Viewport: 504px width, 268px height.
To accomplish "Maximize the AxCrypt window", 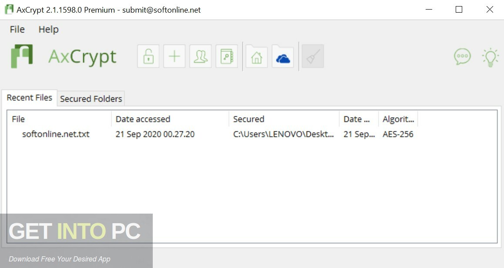I will [x=459, y=10].
